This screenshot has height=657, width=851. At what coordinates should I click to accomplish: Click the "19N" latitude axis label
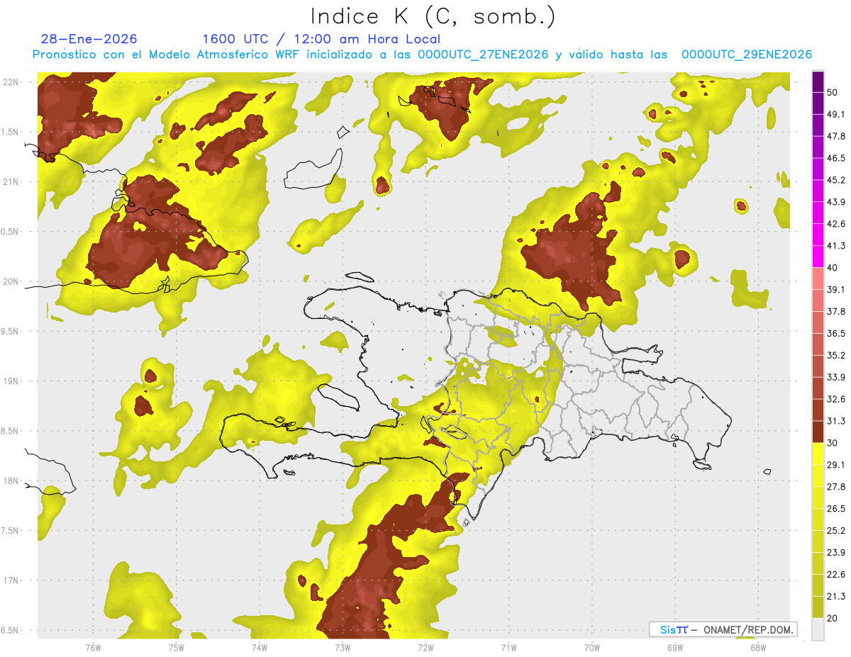tap(11, 381)
